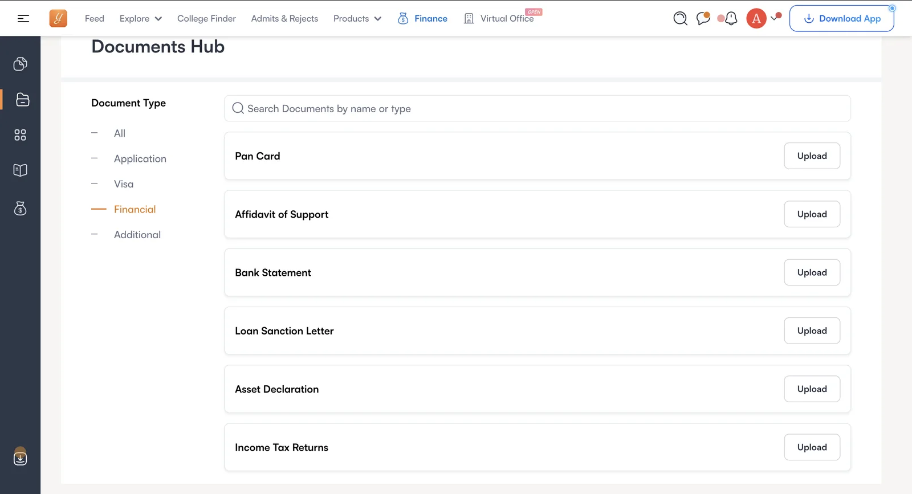Image resolution: width=912 pixels, height=494 pixels.
Task: Click the Loan Sanction Letter title
Action: [x=284, y=331]
